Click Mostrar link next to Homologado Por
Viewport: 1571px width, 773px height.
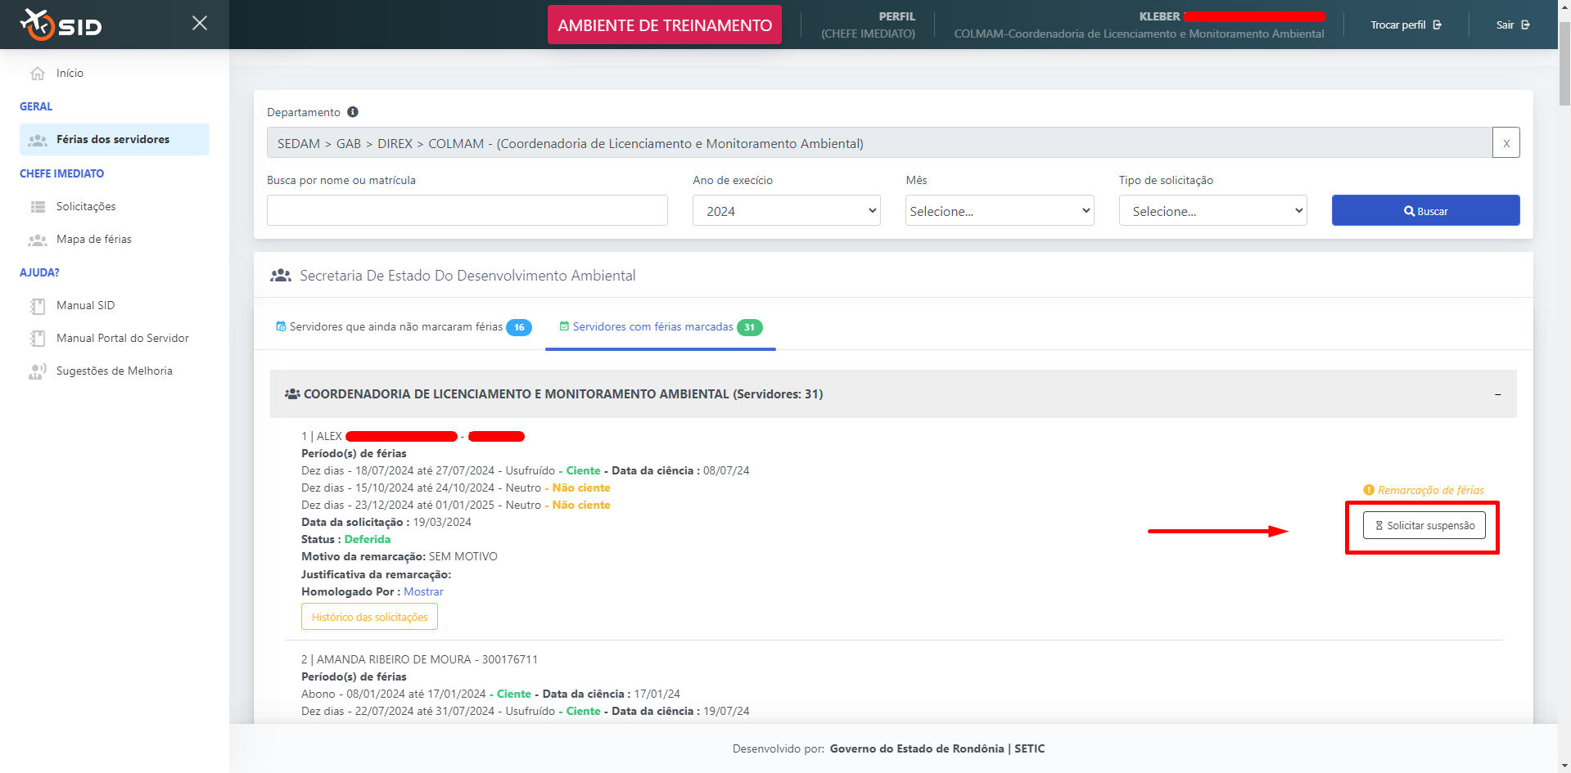[423, 591]
